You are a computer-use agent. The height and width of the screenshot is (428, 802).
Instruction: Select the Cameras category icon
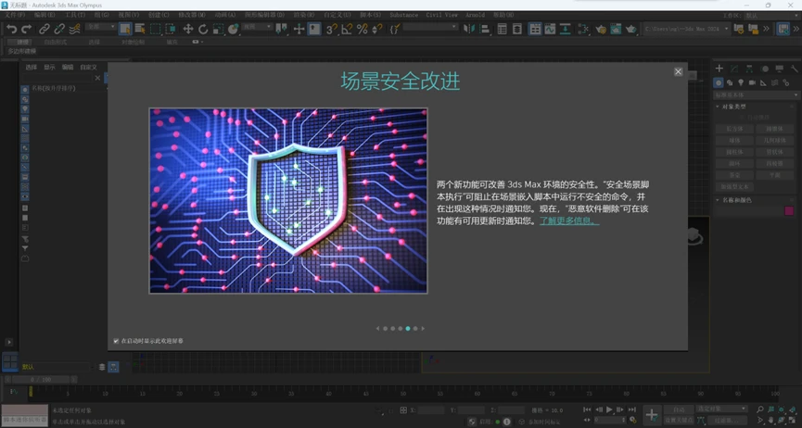(x=752, y=82)
